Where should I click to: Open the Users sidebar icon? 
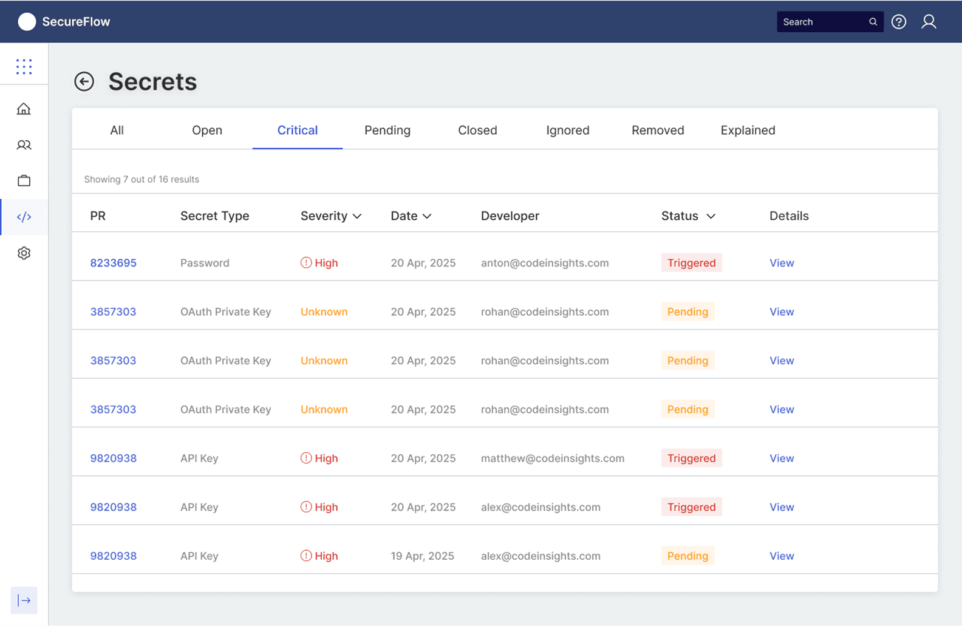[24, 145]
